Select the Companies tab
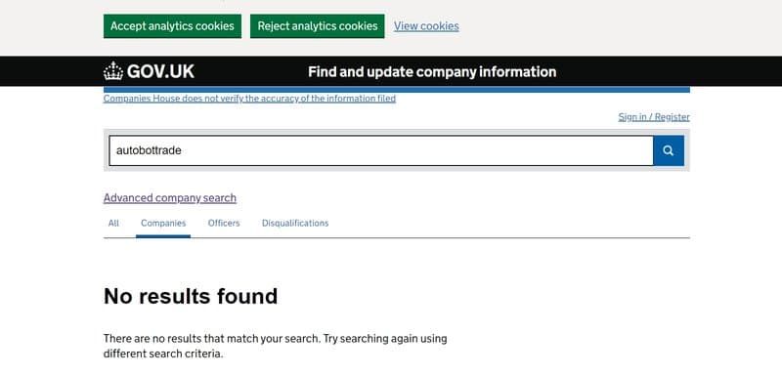Image resolution: width=782 pixels, height=375 pixels. pos(163,223)
